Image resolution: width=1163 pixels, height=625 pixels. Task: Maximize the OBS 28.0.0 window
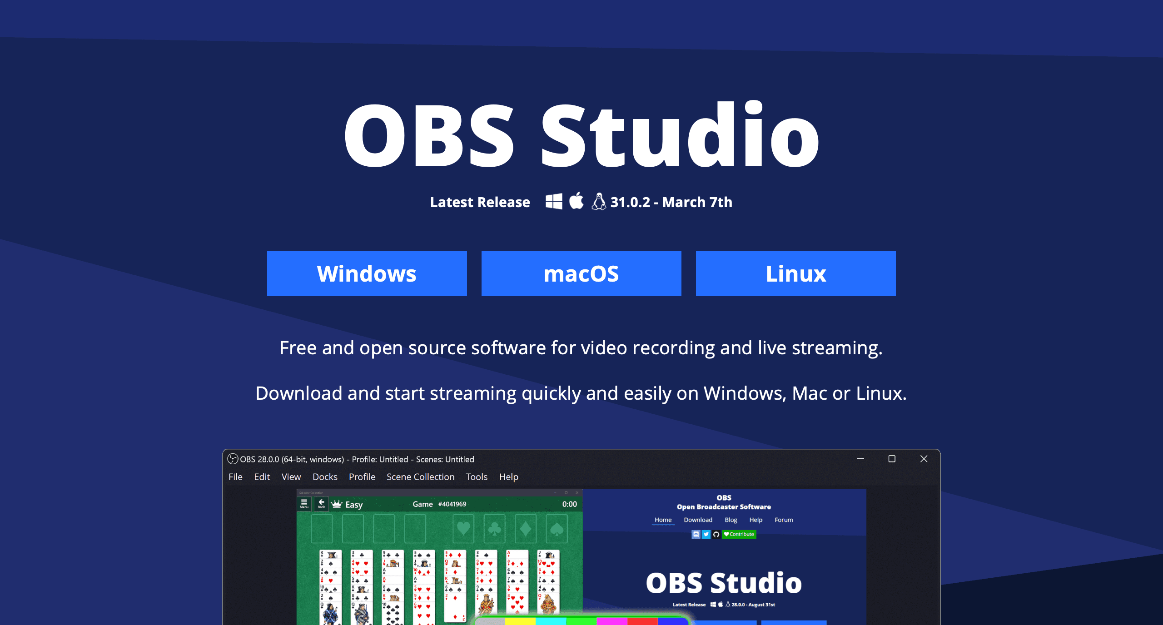(892, 459)
